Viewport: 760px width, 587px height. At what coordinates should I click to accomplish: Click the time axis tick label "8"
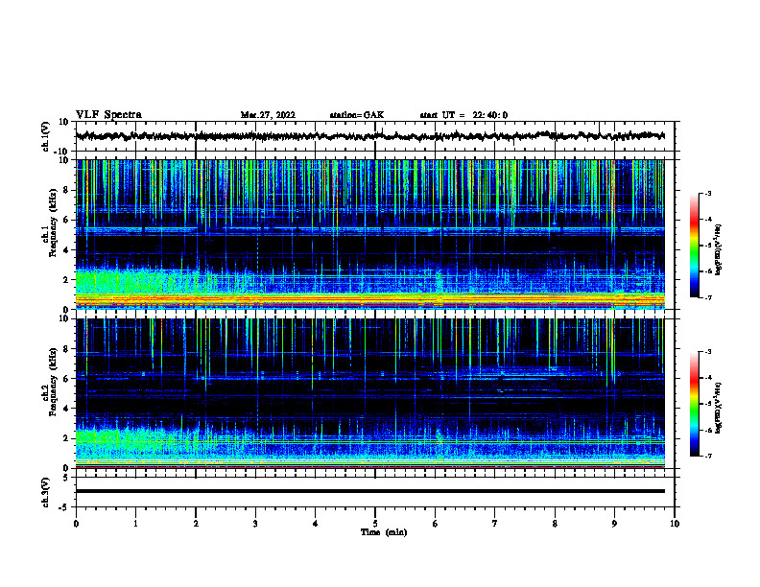click(x=555, y=524)
